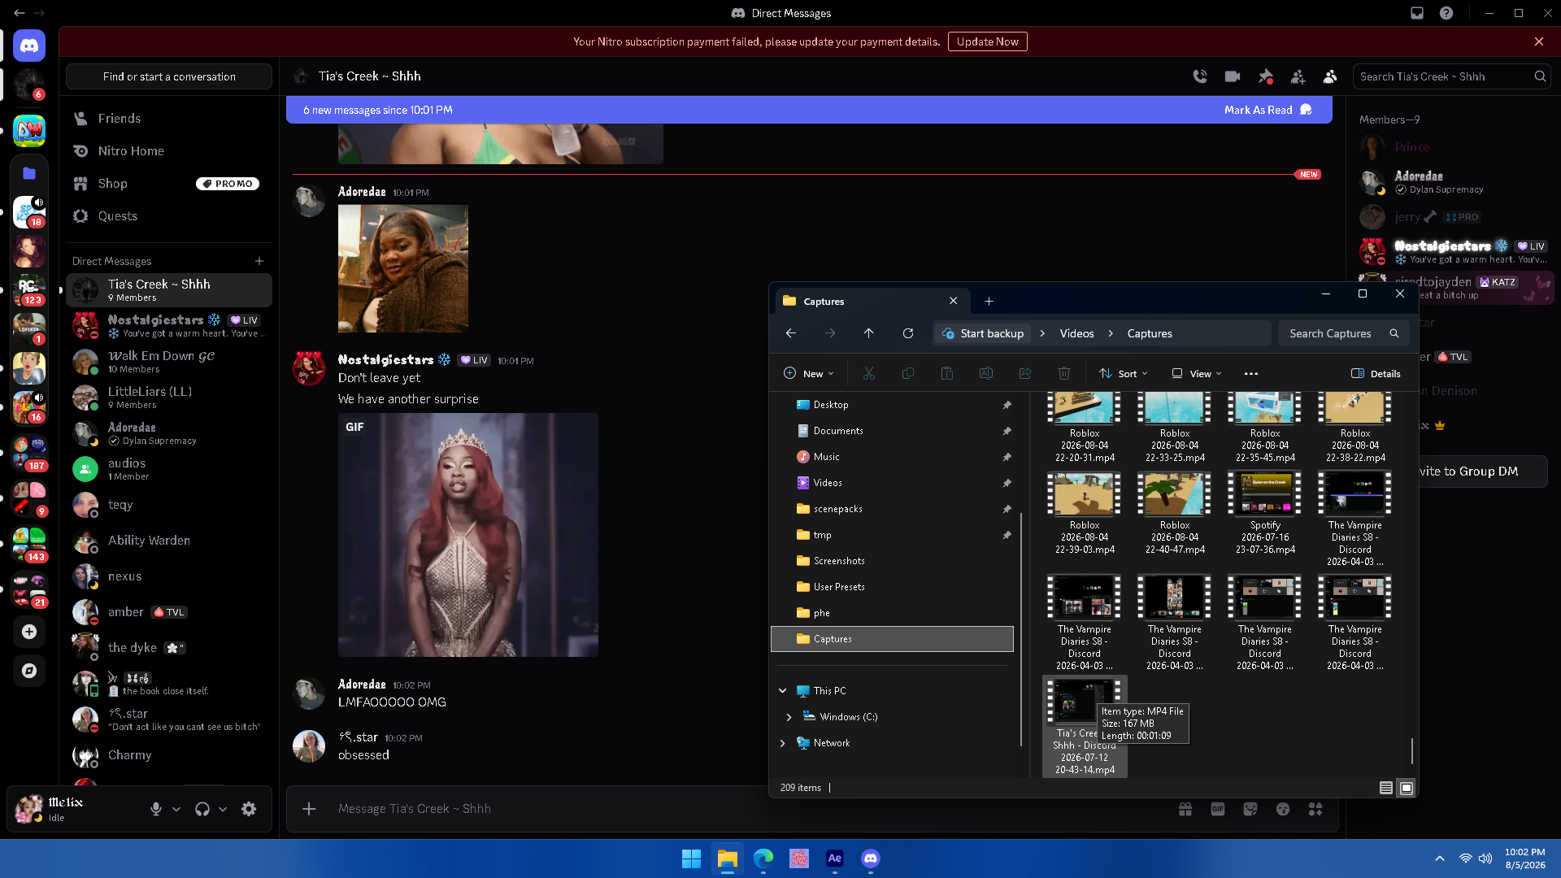Click the File Explorer file list scrollbar

pos(1412,751)
